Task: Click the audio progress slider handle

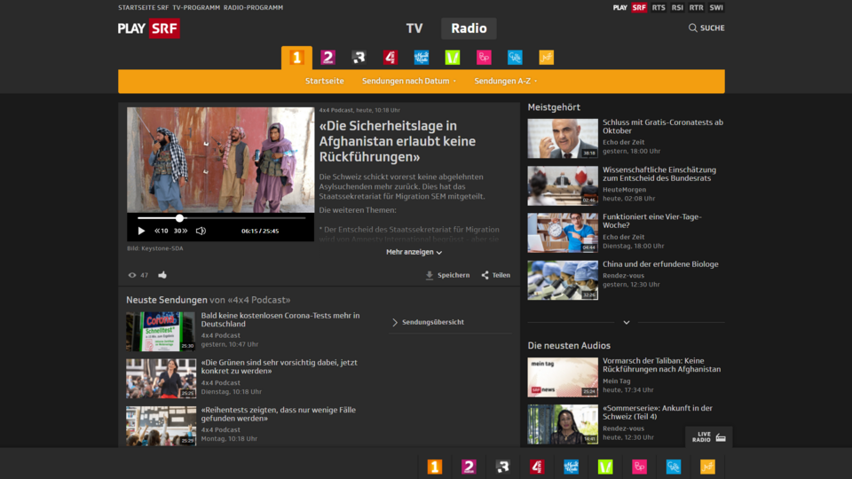Action: [179, 217]
